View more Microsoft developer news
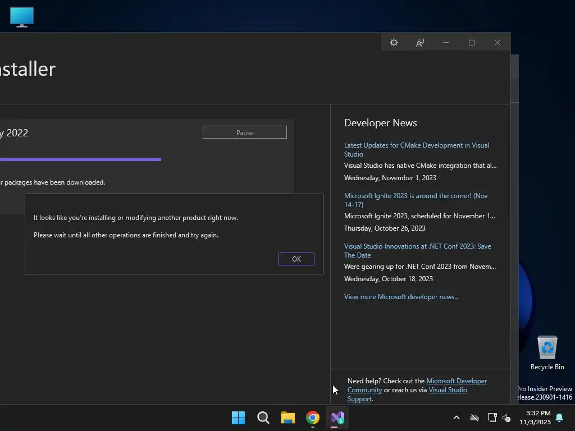The width and height of the screenshot is (575, 431). [401, 297]
